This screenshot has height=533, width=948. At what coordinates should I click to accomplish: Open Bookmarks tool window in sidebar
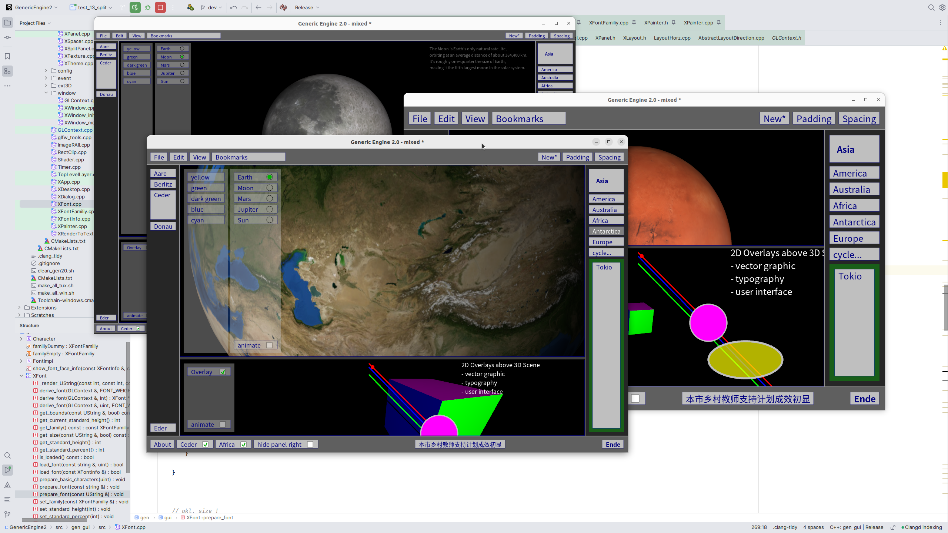point(7,56)
